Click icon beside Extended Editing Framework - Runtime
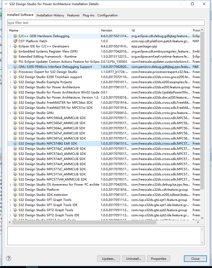Viewport: 212px width, 268px height. [x=15, y=57]
